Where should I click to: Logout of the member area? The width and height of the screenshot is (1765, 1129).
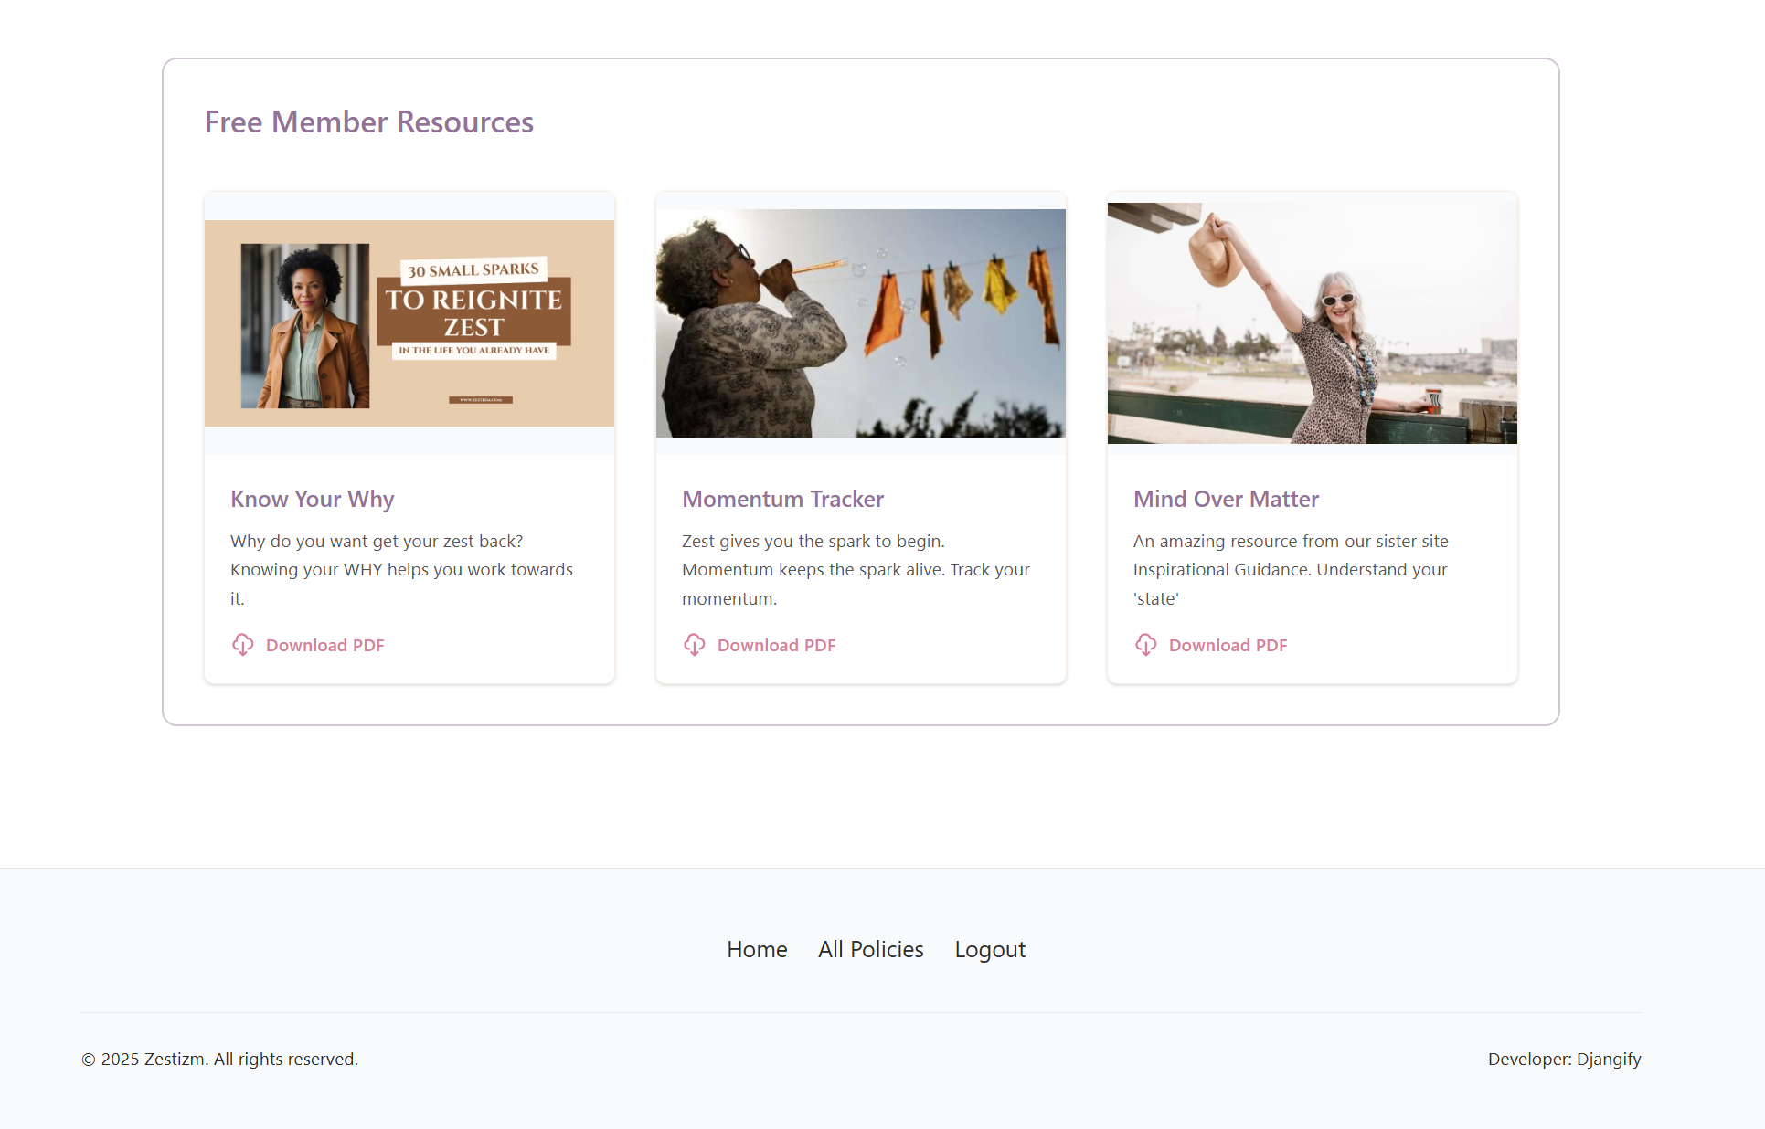coord(990,949)
